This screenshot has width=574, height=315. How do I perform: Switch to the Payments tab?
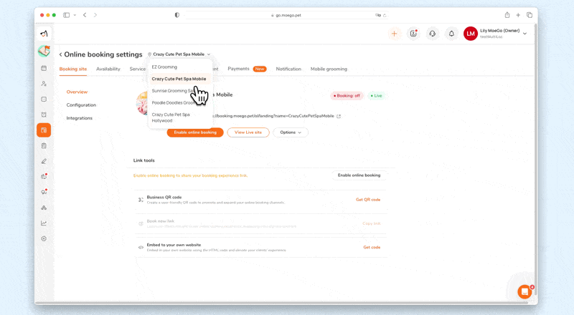(x=238, y=69)
